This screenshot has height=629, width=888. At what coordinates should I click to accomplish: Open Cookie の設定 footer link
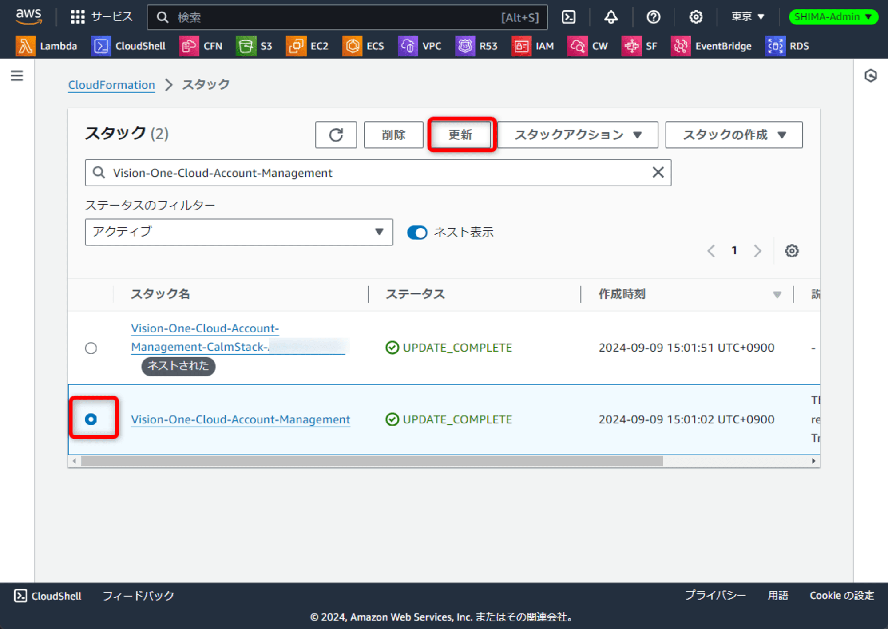click(x=842, y=595)
